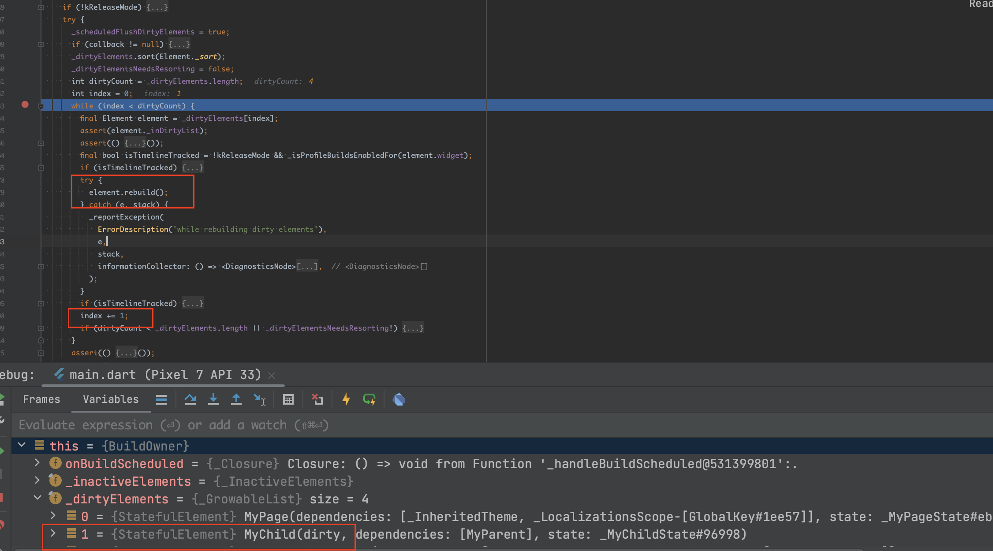
Task: Switch to the Variables tab
Action: [111, 399]
